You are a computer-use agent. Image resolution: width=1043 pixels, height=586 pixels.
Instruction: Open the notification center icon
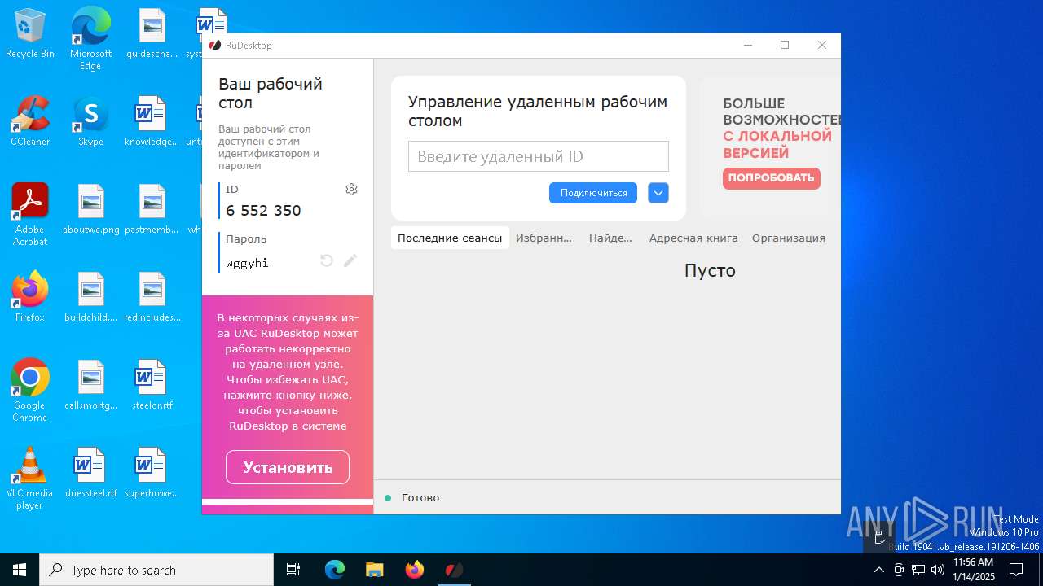coord(1017,570)
